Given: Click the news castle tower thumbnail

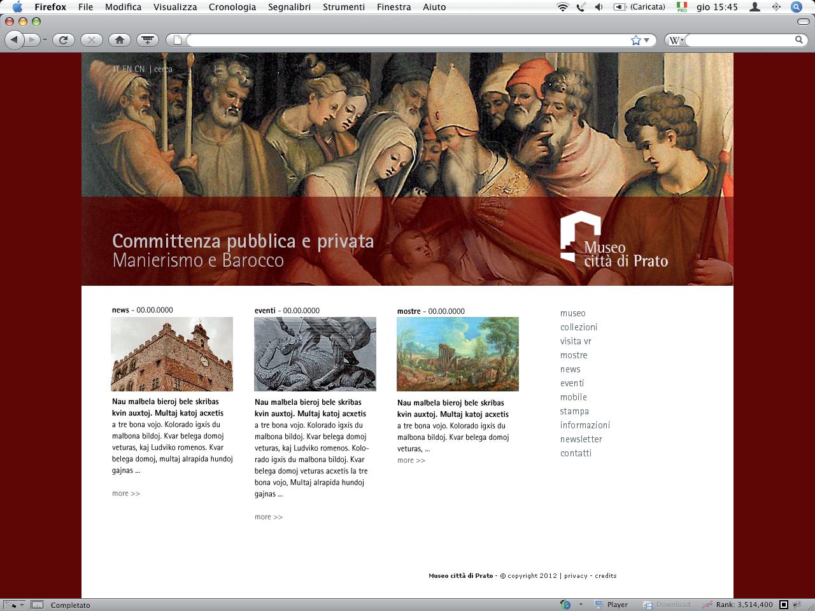Looking at the screenshot, I should click(x=172, y=355).
